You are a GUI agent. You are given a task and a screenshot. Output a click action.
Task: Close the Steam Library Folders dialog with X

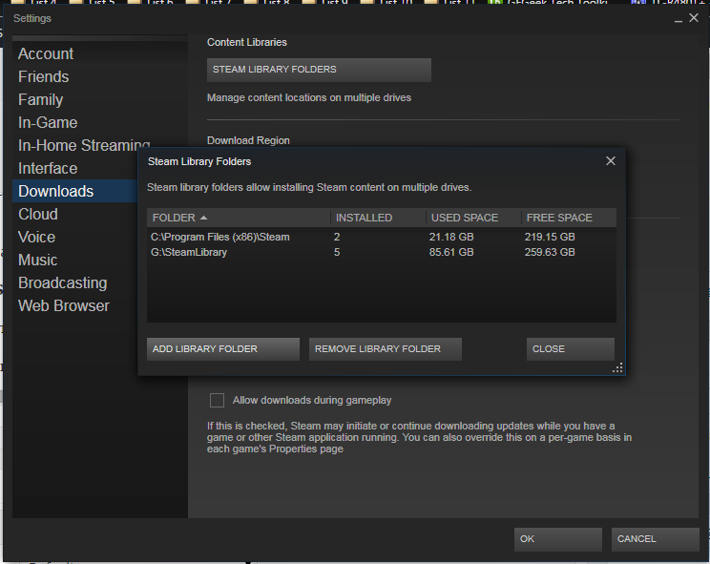(611, 161)
